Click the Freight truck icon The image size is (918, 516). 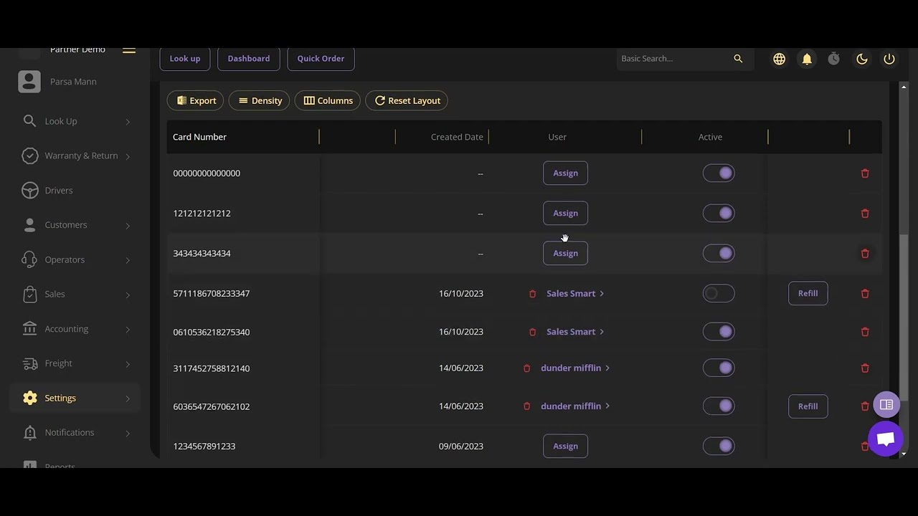click(29, 363)
